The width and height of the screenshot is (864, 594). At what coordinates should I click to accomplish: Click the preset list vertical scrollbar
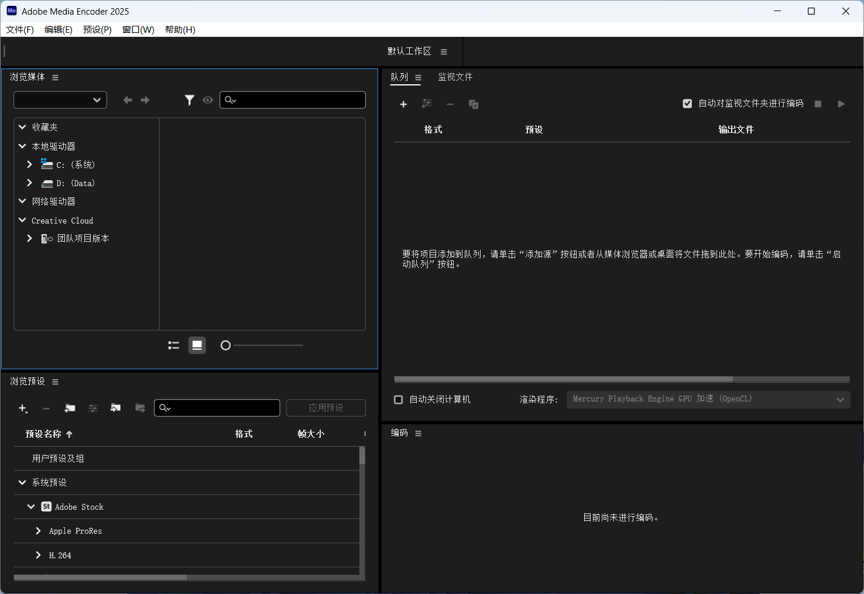[362, 455]
